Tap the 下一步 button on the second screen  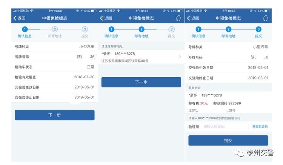141,82
